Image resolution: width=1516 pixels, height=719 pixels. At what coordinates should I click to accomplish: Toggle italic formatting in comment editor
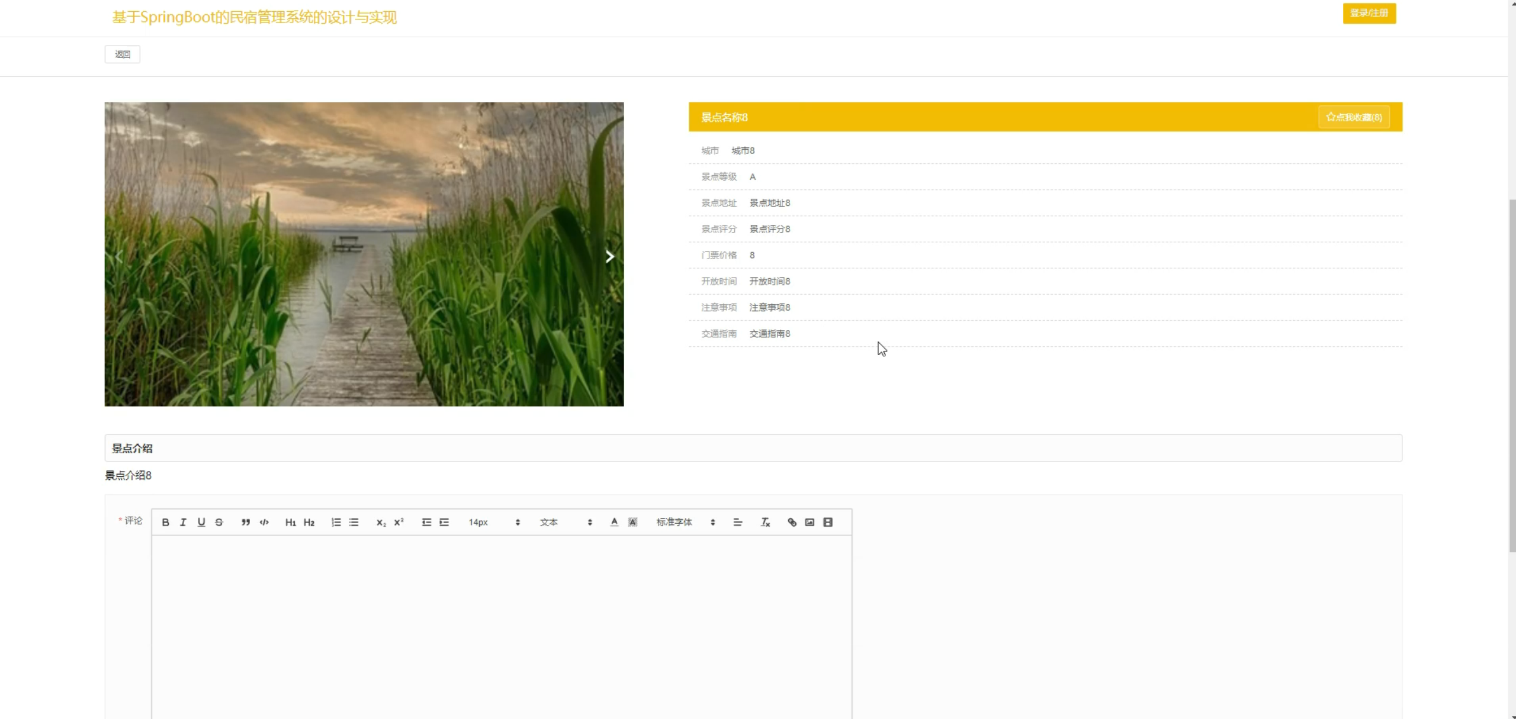point(183,522)
